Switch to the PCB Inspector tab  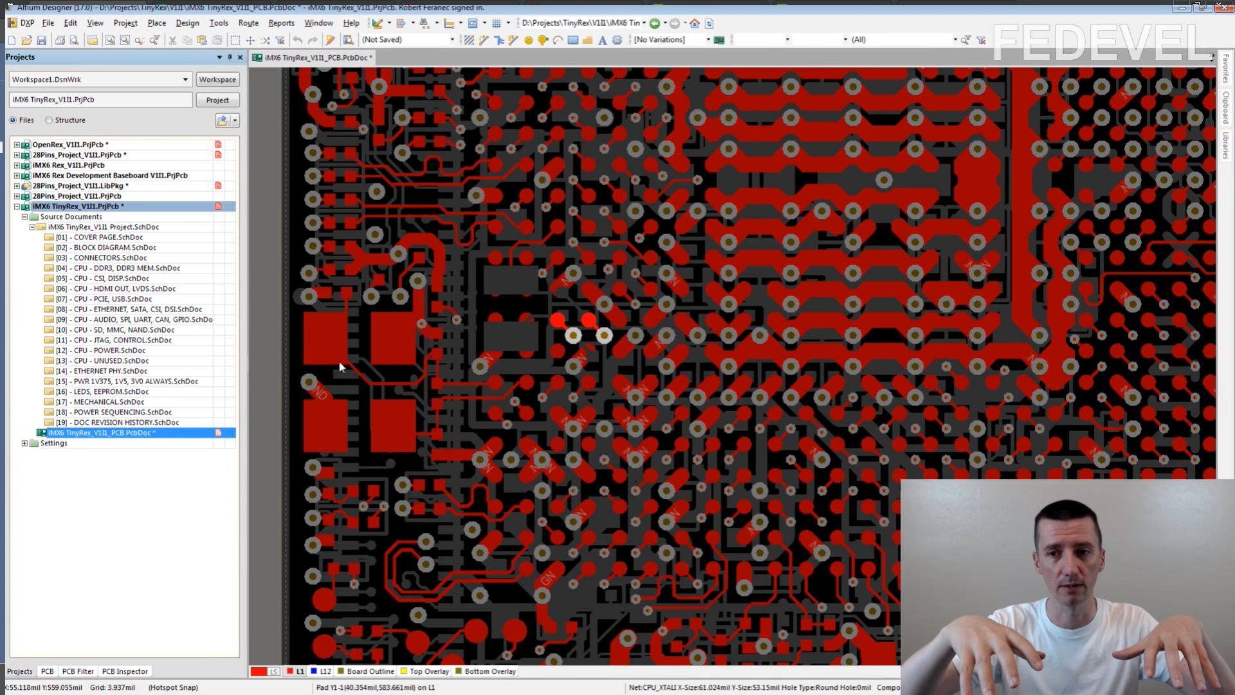pyautogui.click(x=125, y=671)
